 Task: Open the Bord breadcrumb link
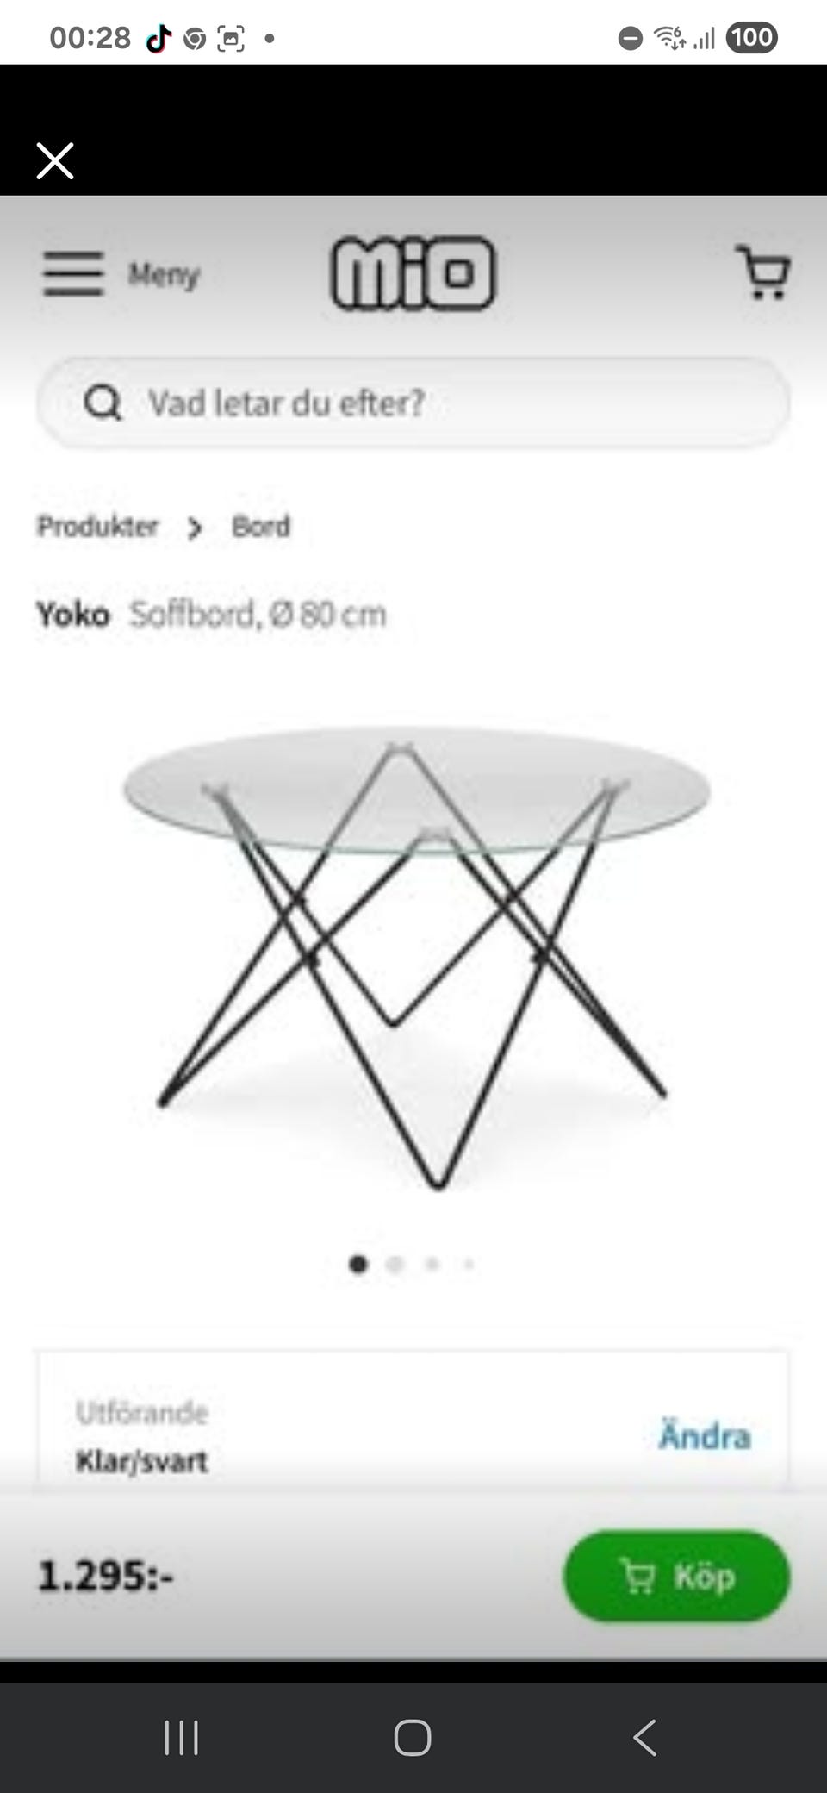(261, 526)
